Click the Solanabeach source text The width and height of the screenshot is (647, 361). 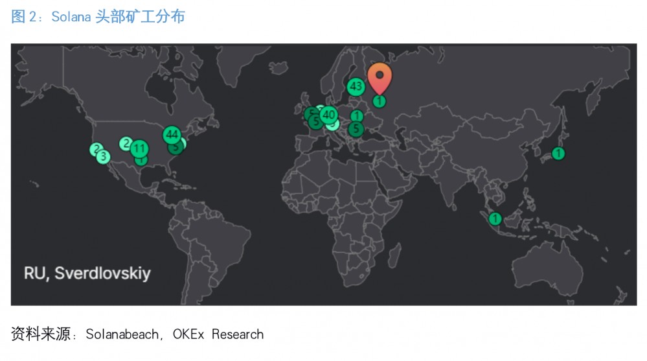click(x=122, y=334)
